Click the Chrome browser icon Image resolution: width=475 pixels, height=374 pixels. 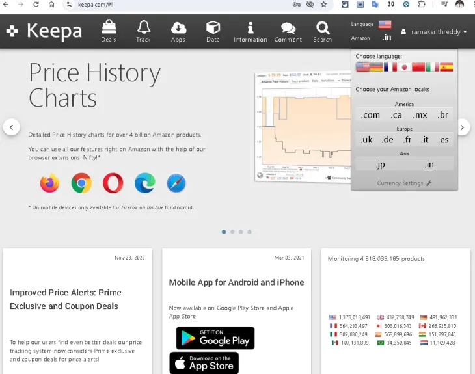[x=81, y=183]
